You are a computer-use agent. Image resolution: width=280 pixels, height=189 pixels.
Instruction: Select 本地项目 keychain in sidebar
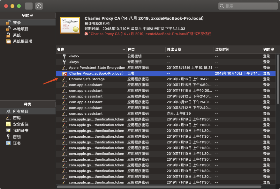click(28, 29)
